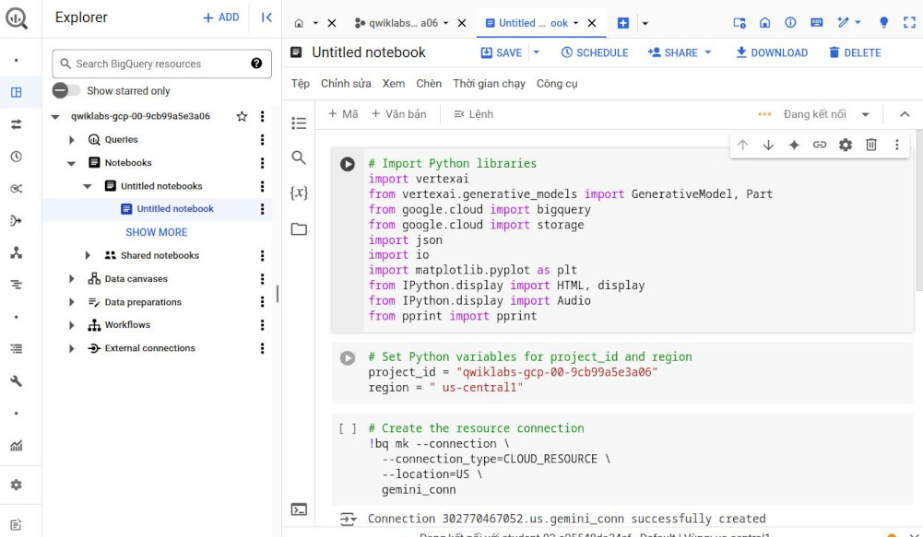Open the SAVE dropdown arrow
Screen dimensions: 923x537
(537, 53)
